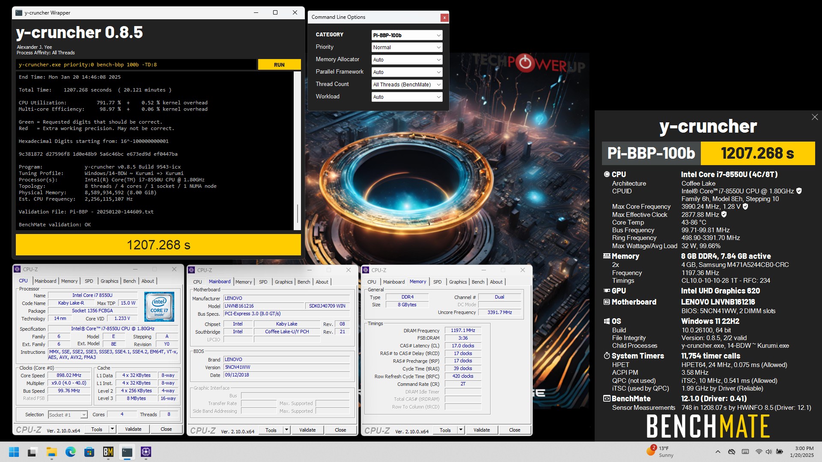822x462 pixels.
Task: Click the Intel Core i7 logo in CPU-Z
Action: pos(159,306)
